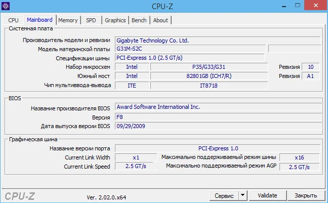This screenshot has width=328, height=203.
Task: Click the Закрыть button
Action: click(x=306, y=195)
